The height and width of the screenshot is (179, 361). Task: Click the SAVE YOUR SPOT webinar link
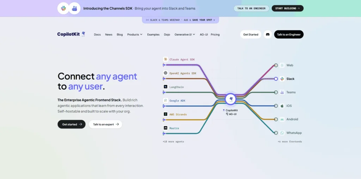point(204,20)
